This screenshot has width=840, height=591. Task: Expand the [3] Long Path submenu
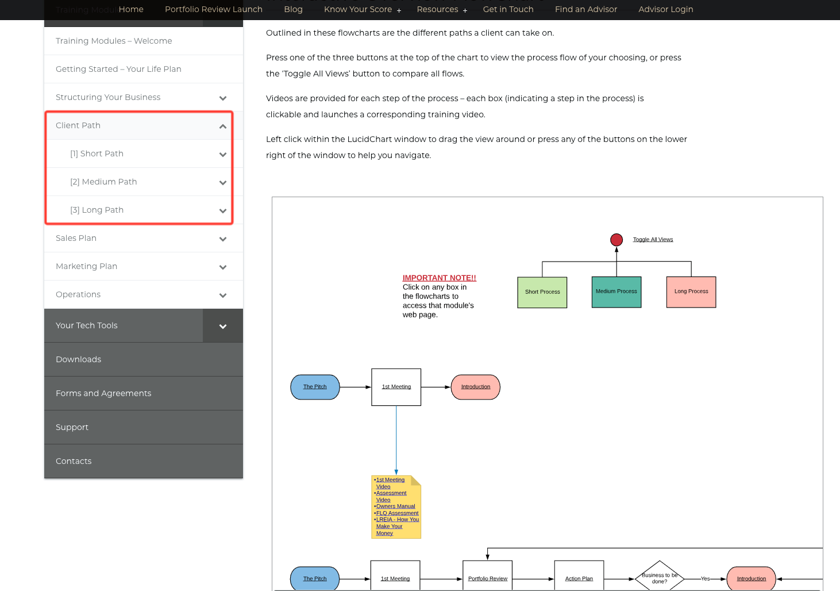point(223,210)
